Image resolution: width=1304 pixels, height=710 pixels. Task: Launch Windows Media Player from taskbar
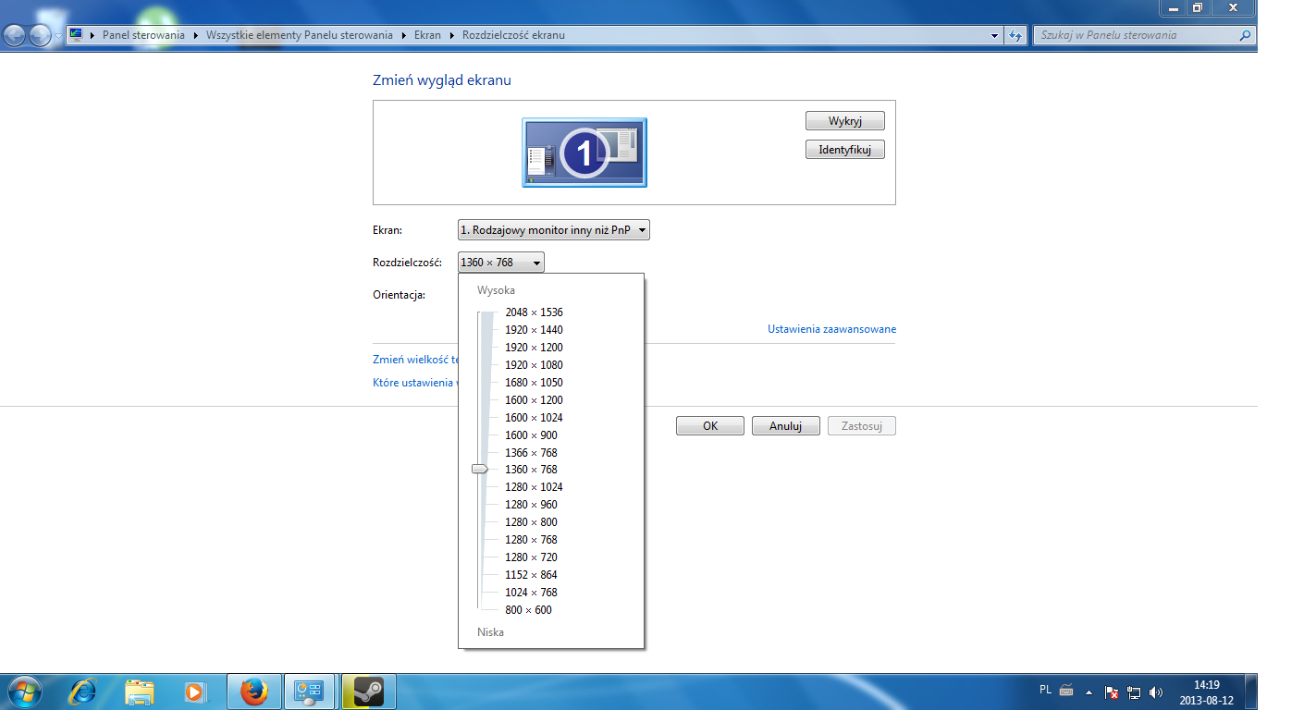[194, 691]
